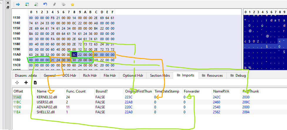This screenshot has height=130, width=287.
Task: Follow OriginalFirstThunk value 223C
Action: point(129,97)
